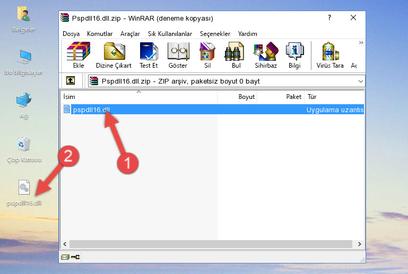Expand hidden toolbar items with double chevron

tap(361, 42)
